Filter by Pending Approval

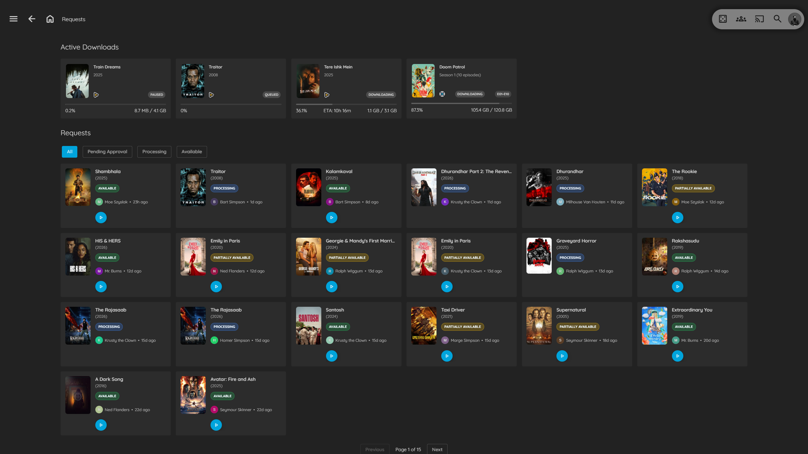point(107,152)
